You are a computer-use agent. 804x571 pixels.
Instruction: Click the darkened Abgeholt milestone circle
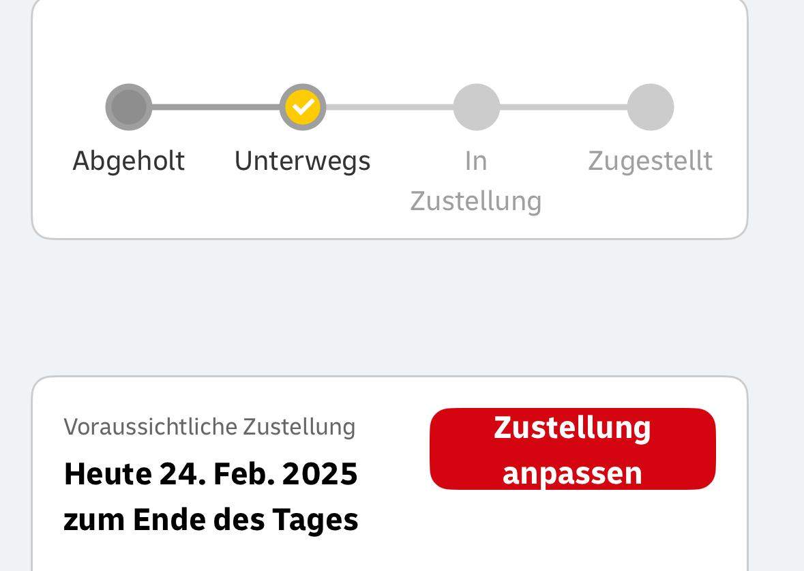(128, 106)
